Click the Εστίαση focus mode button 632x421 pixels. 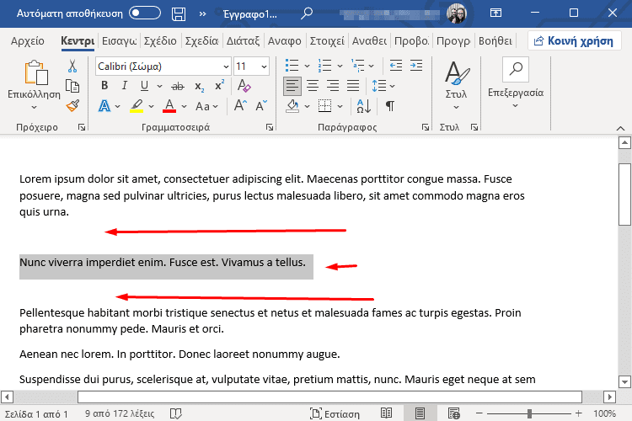pos(335,413)
